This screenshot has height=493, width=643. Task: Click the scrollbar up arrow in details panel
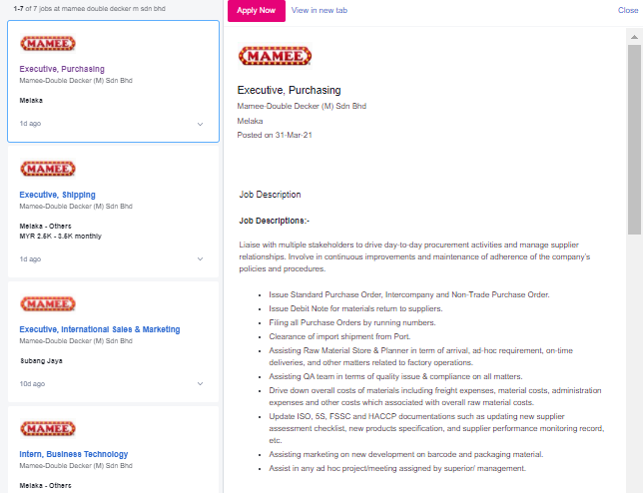[634, 37]
